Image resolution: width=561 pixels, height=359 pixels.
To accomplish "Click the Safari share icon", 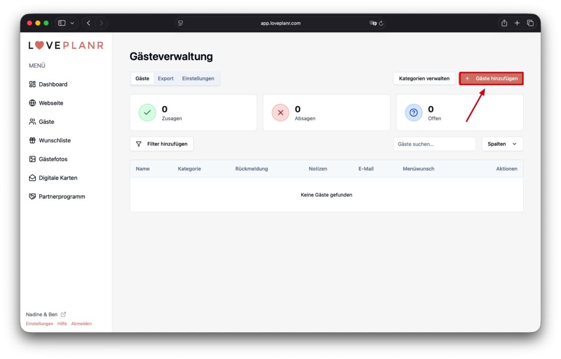I will [504, 23].
